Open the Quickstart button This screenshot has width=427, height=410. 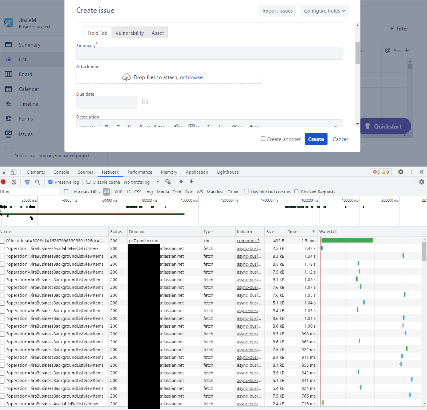click(x=385, y=126)
